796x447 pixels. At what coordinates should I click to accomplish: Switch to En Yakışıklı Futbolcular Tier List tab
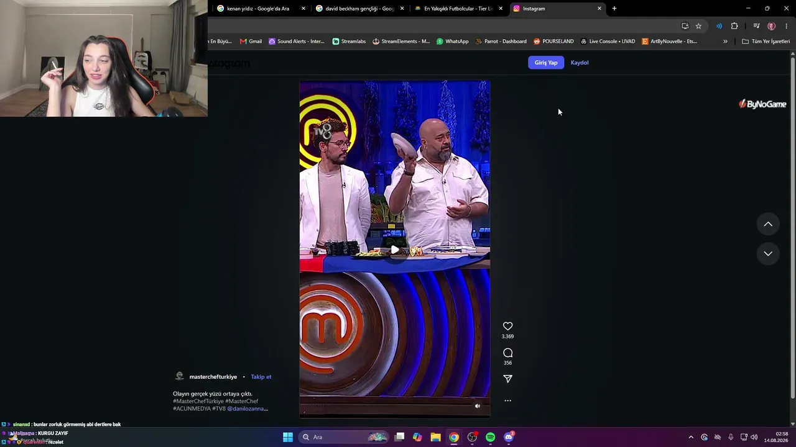(x=458, y=9)
